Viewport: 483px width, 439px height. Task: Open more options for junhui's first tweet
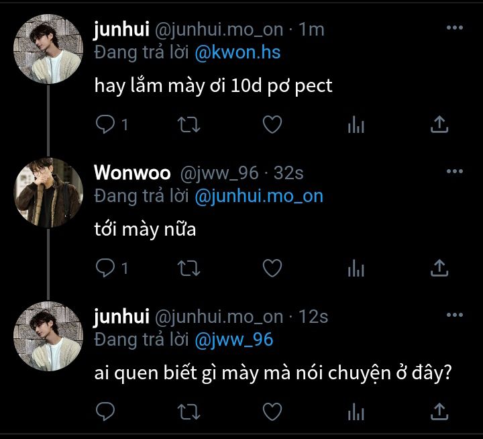(x=455, y=28)
